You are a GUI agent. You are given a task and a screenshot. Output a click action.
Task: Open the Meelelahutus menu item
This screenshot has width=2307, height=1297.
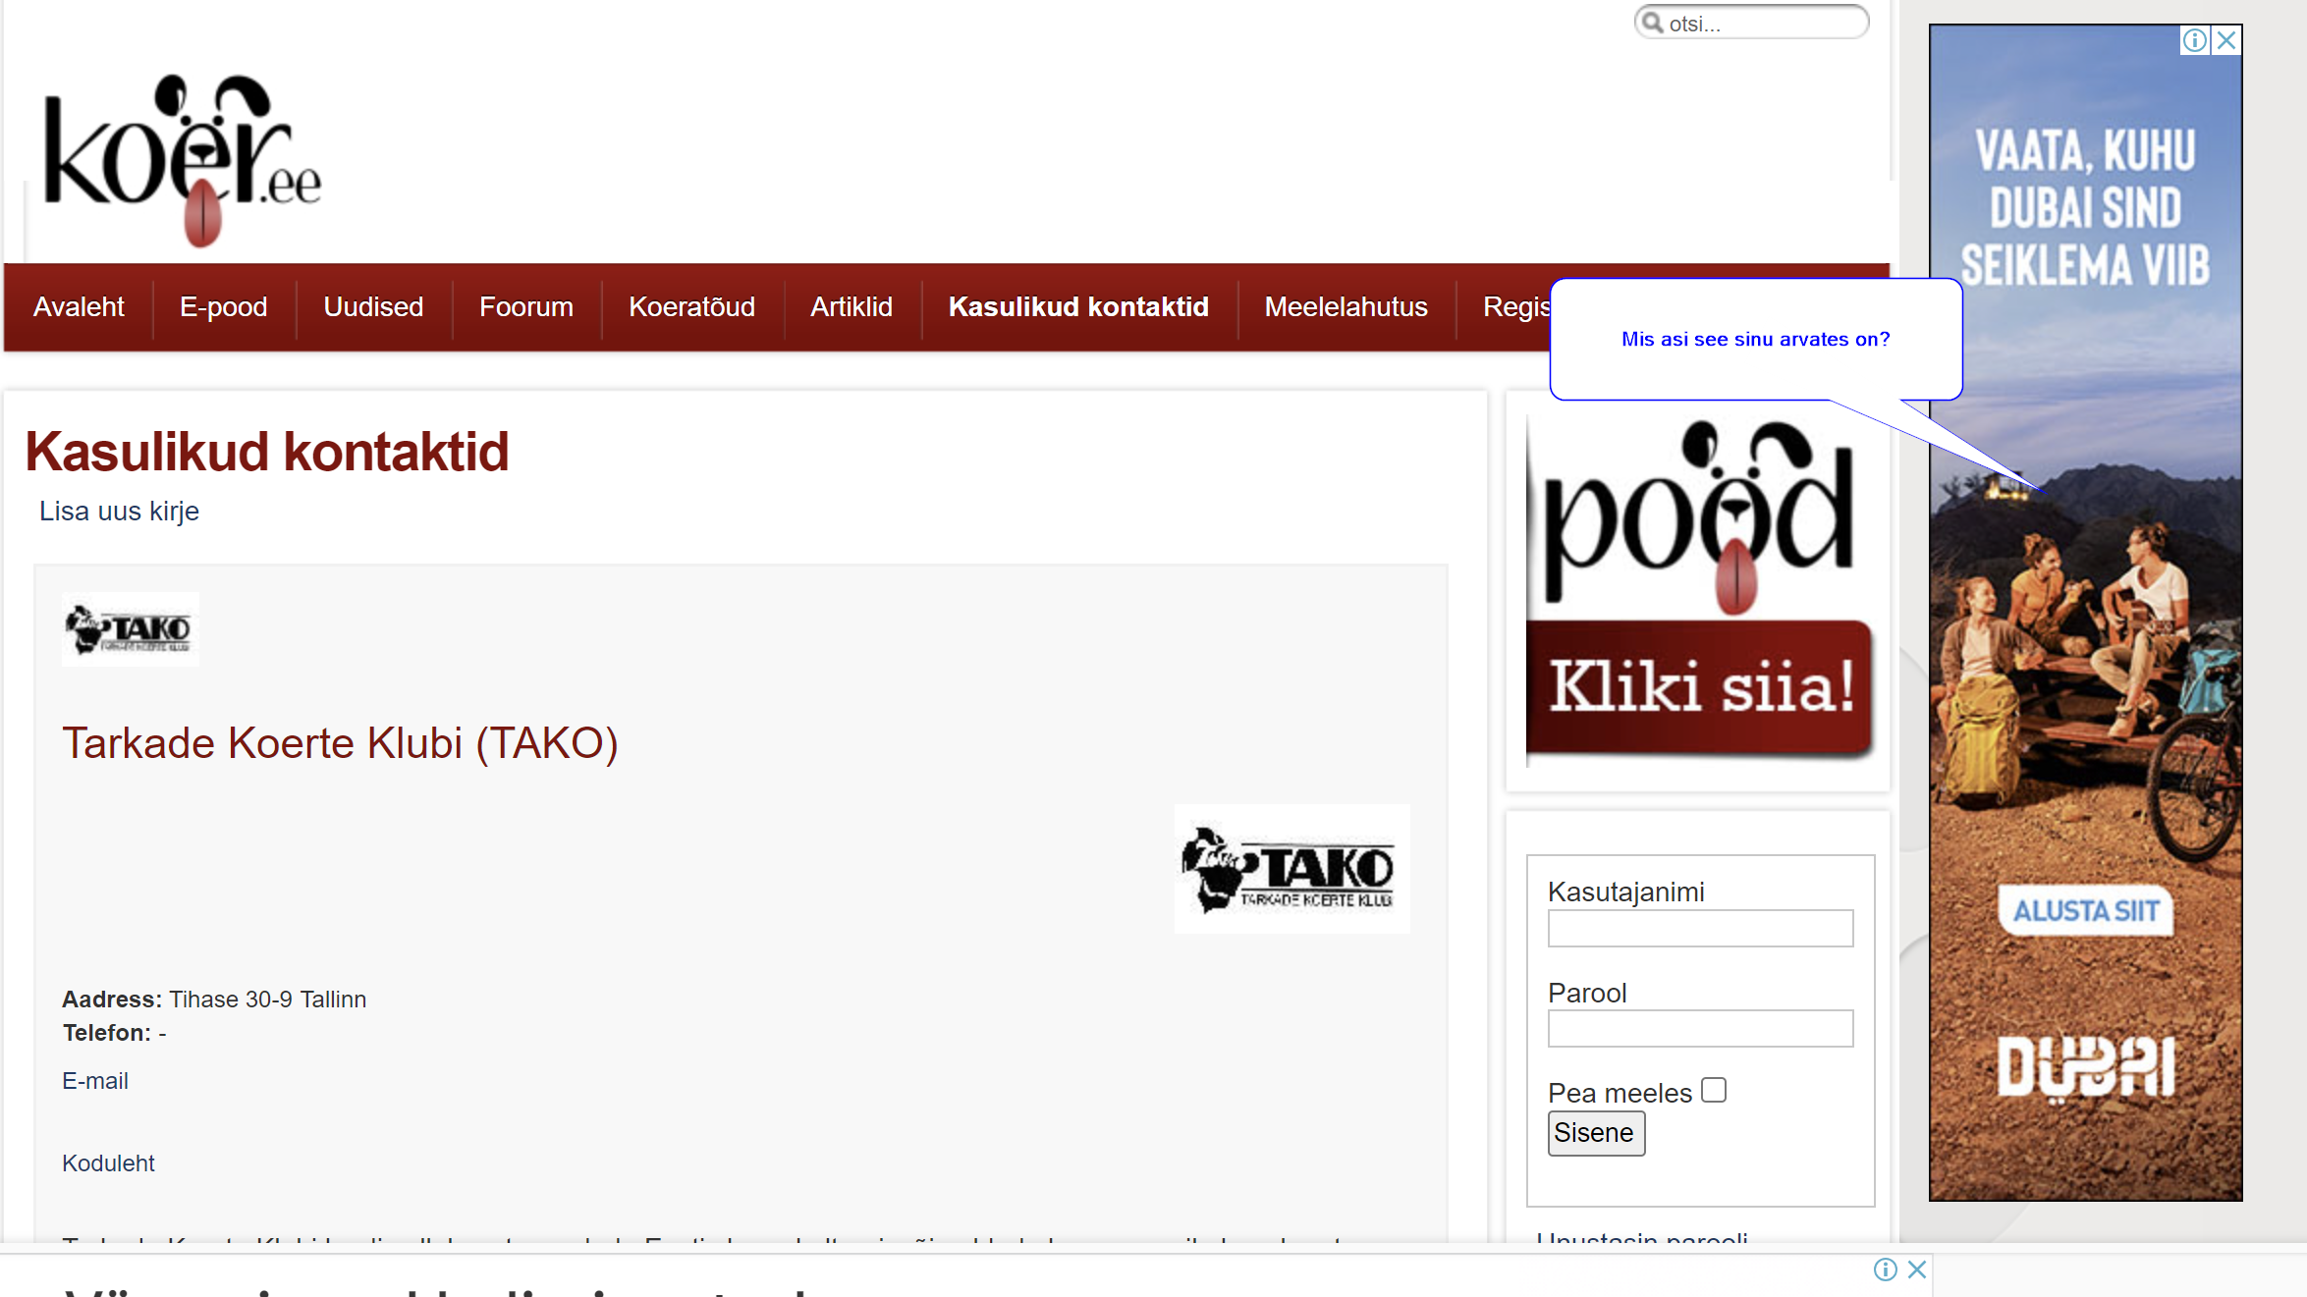click(x=1346, y=307)
